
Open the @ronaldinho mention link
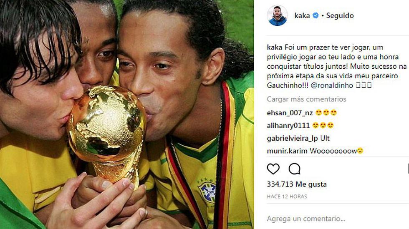[332, 85]
